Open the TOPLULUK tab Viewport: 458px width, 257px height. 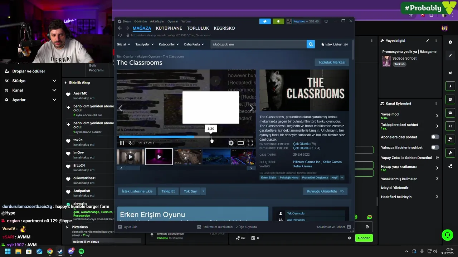198,28
